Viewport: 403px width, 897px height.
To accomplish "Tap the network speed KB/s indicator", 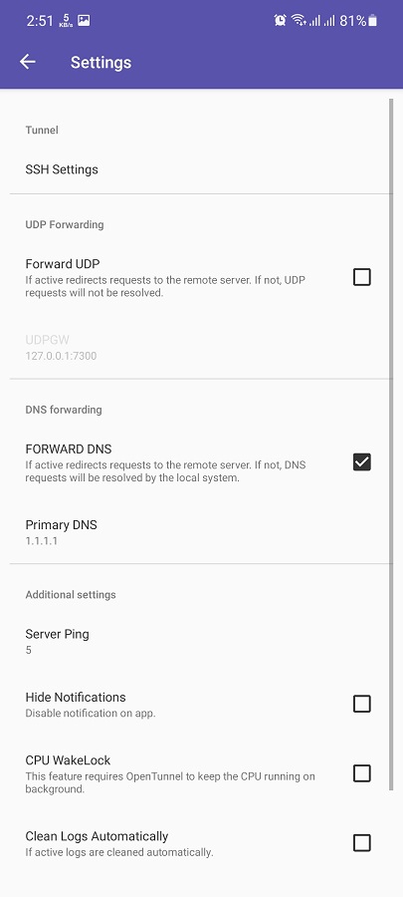I will pyautogui.click(x=67, y=21).
